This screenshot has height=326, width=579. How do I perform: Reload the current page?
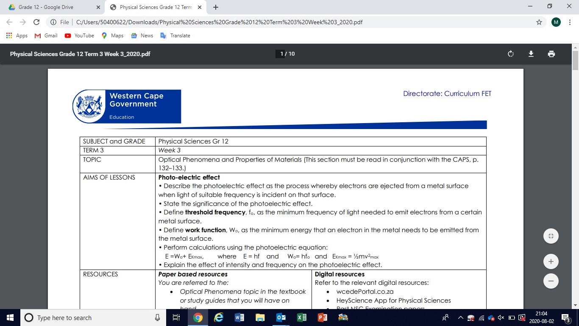tap(36, 22)
